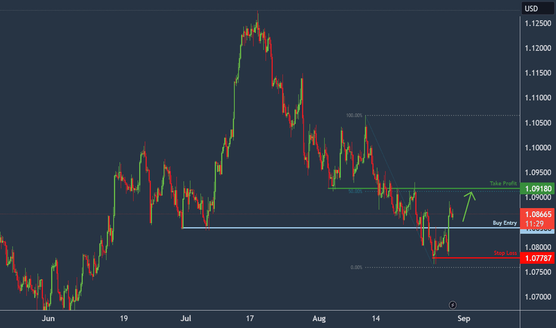Click the Jun date on time axis
The width and height of the screenshot is (556, 328).
(48, 318)
